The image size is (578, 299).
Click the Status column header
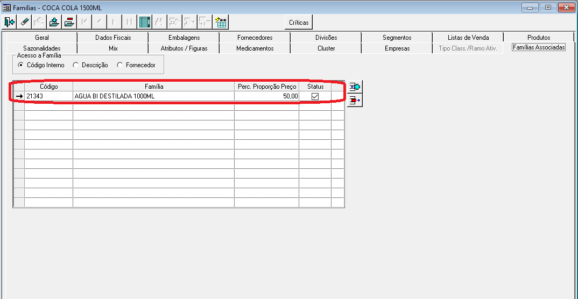pos(315,87)
